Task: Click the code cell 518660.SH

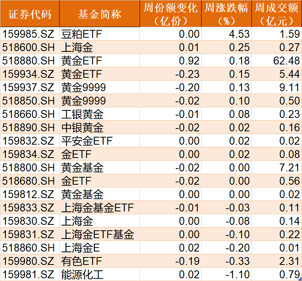Action: point(29,114)
